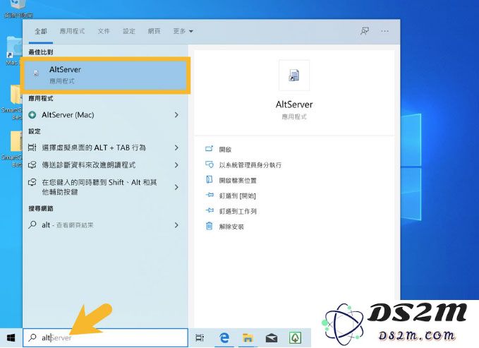
Task: Click 解除安裝 to uninstall AltServer
Action: click(231, 227)
